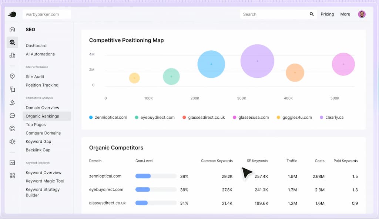Toggle glassesdirect.co.uk legend entry

(x=204, y=117)
